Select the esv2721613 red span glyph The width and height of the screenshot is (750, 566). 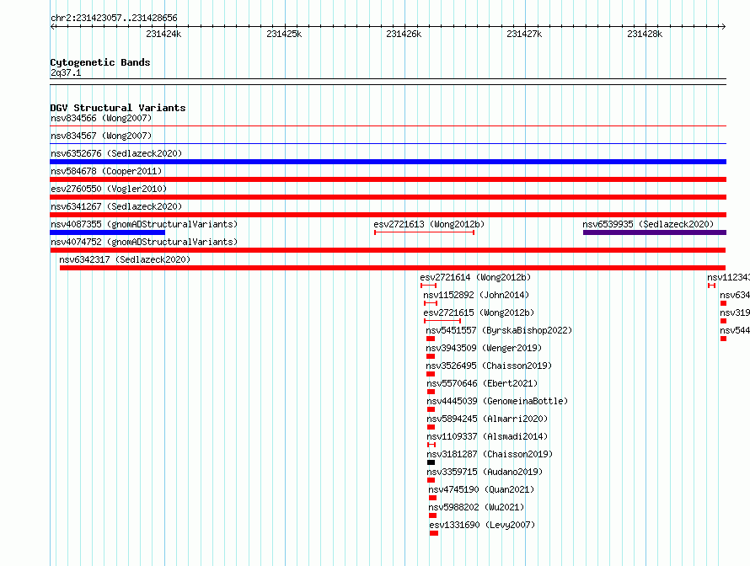click(x=424, y=232)
